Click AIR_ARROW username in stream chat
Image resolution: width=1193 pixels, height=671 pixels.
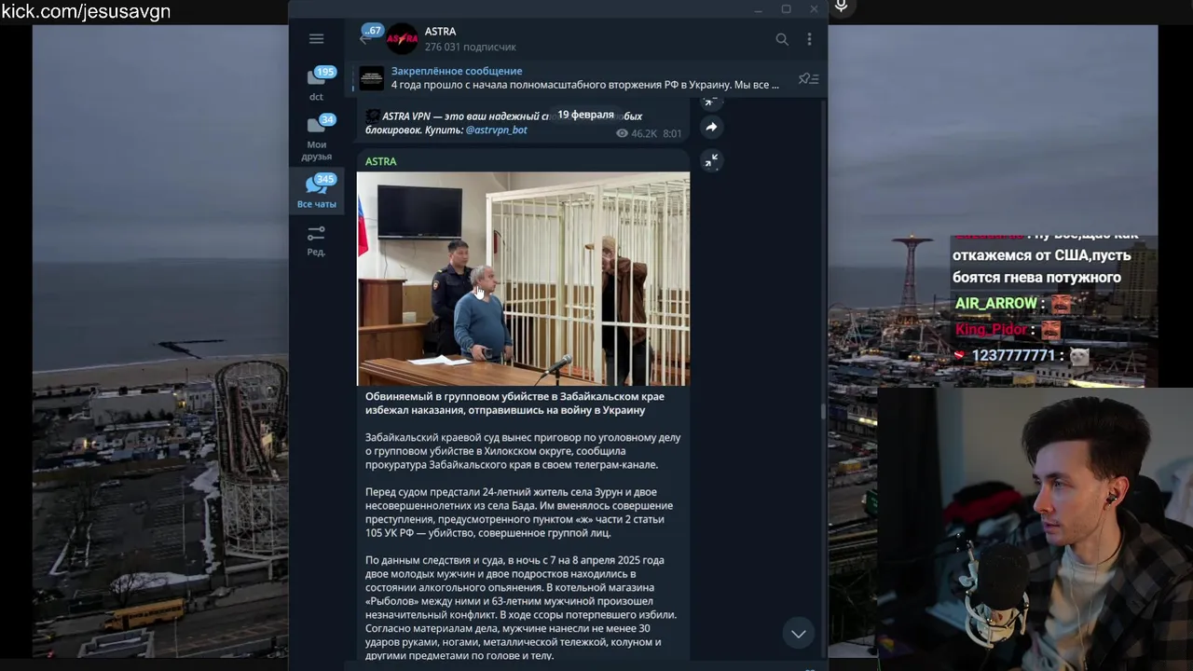pyautogui.click(x=995, y=304)
